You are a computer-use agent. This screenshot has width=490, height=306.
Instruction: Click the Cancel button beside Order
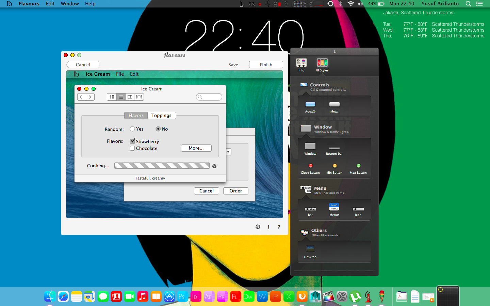pyautogui.click(x=207, y=191)
